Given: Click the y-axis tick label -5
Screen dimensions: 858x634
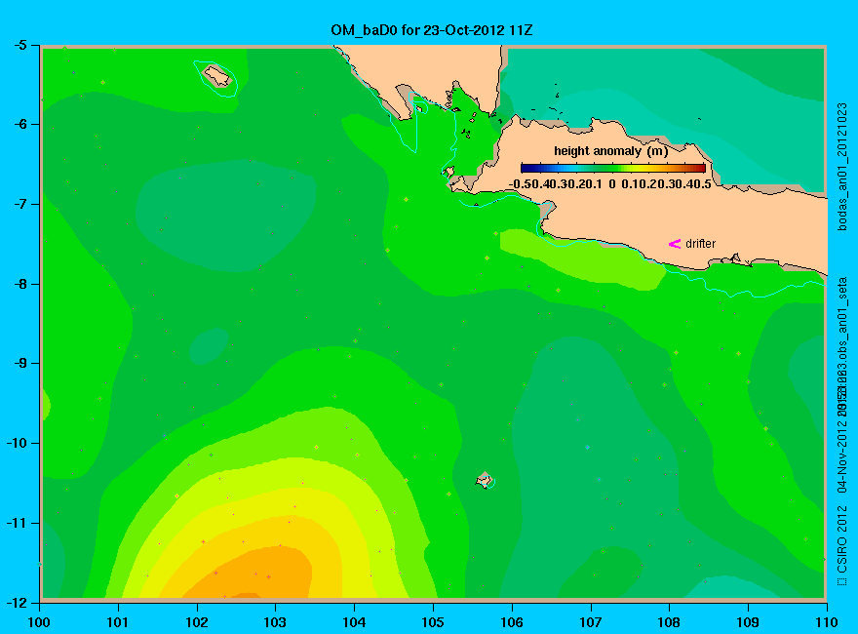Looking at the screenshot, I should point(19,45).
